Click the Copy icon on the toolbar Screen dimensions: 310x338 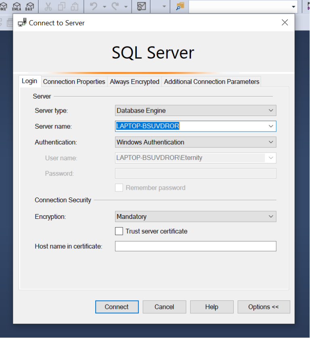pyautogui.click(x=61, y=6)
